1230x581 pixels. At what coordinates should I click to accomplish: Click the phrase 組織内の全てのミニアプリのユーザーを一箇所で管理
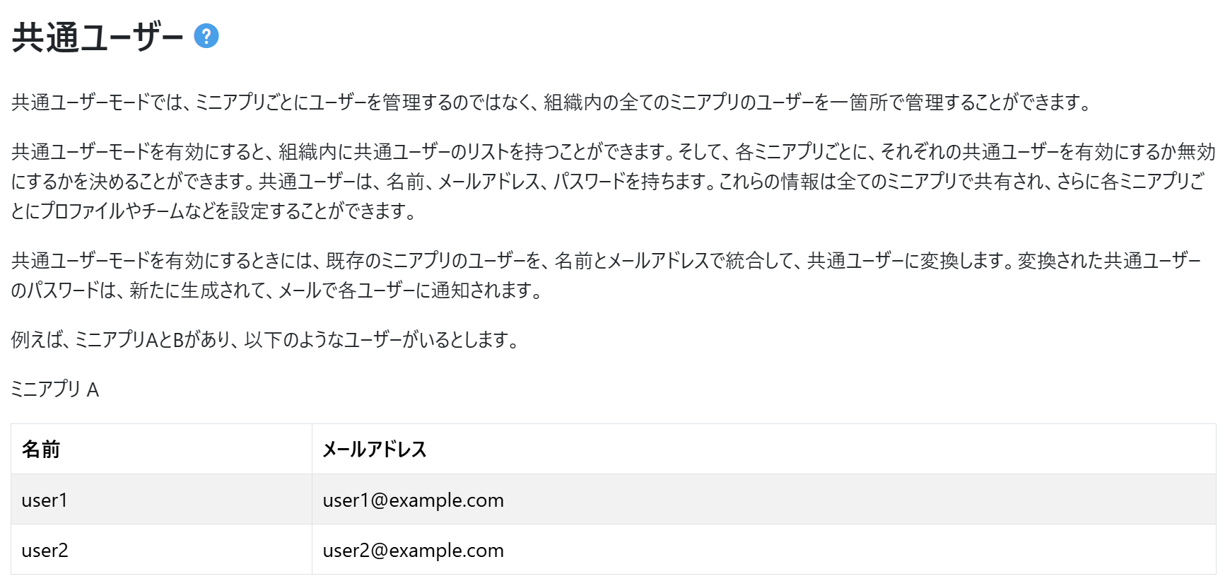point(742,103)
